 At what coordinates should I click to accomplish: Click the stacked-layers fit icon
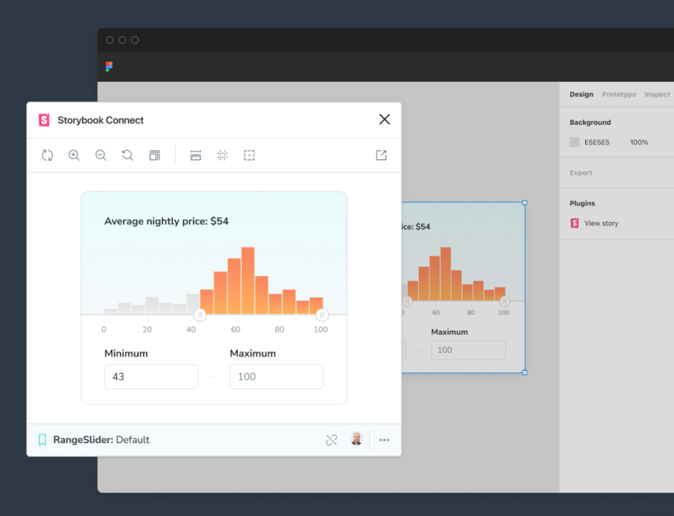pos(154,155)
